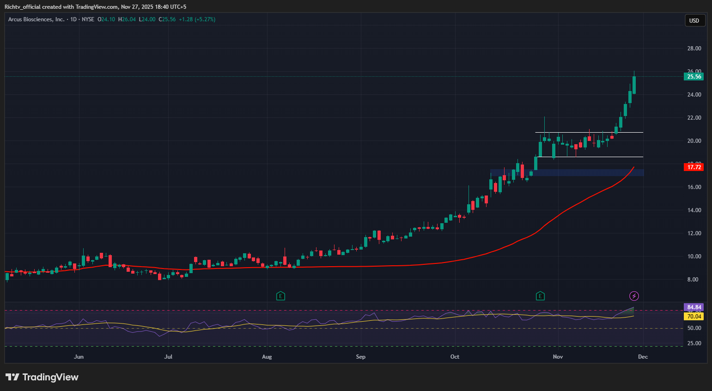This screenshot has width=712, height=391.
Task: Click the purple lightning bolt event icon
Action: [634, 296]
